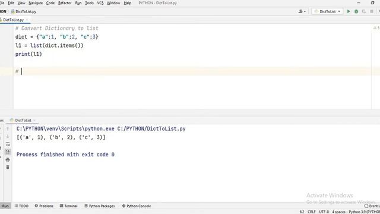The height and width of the screenshot is (214, 380).
Task: Open the Run tool window button
Action: pyautogui.click(x=5, y=206)
